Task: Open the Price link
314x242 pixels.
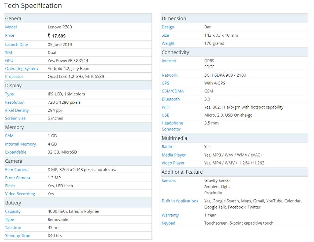Action: pos(10,35)
